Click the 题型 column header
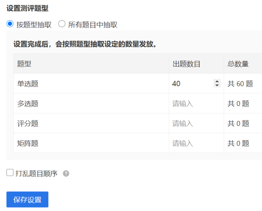 pyautogui.click(x=24, y=64)
